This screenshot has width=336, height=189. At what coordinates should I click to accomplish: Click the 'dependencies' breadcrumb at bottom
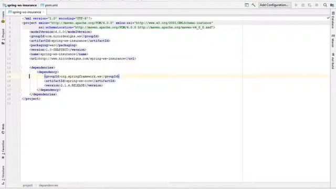pos(48,185)
